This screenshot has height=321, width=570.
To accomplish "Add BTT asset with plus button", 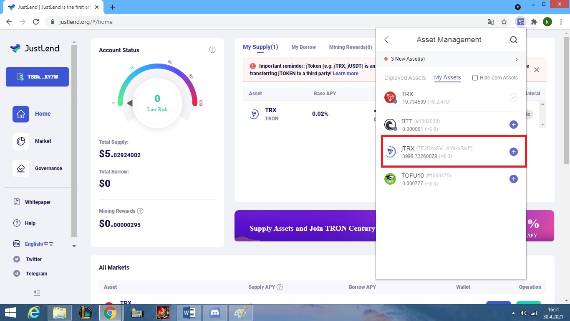I will pos(514,125).
